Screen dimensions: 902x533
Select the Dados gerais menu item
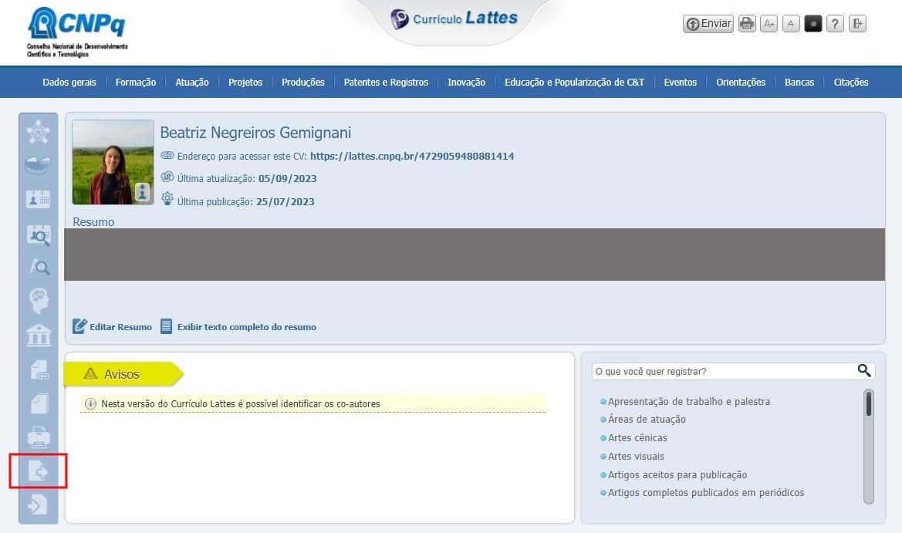coord(69,82)
